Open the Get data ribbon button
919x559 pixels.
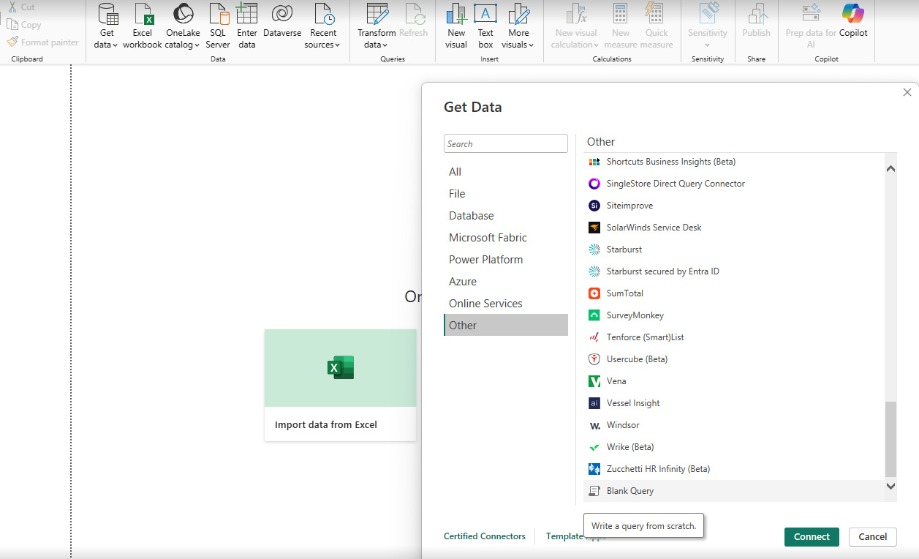pos(107,26)
